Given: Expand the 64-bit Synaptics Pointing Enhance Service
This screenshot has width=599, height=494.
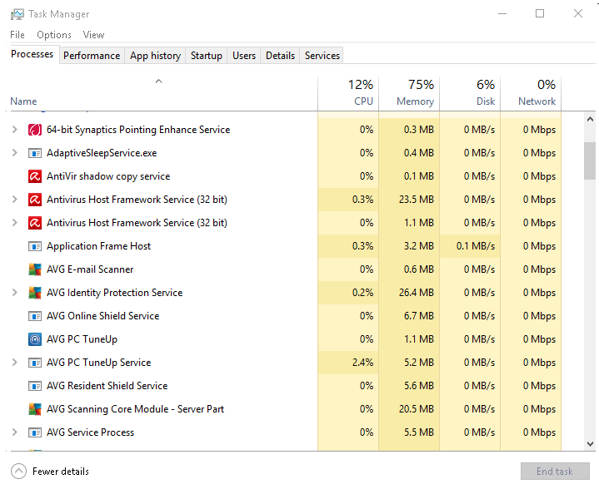Looking at the screenshot, I should click(14, 130).
